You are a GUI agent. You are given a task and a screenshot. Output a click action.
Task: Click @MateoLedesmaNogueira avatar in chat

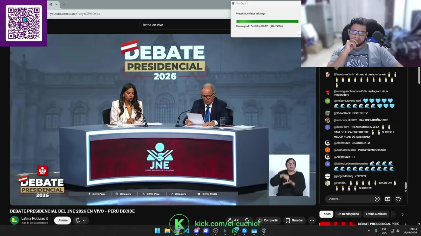point(327,164)
